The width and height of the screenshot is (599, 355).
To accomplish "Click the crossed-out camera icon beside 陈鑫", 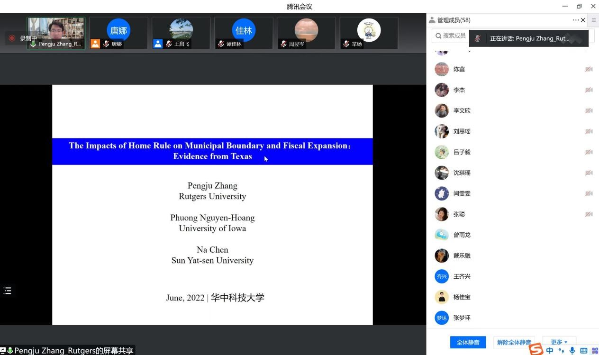I will [x=589, y=69].
